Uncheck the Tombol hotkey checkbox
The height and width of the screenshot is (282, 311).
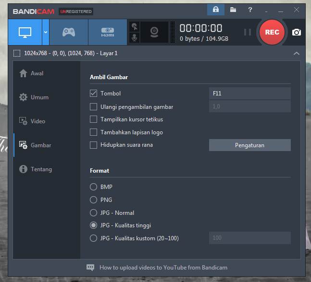coord(93,93)
